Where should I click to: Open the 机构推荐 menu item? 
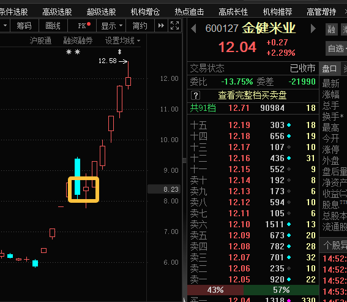tap(277, 12)
